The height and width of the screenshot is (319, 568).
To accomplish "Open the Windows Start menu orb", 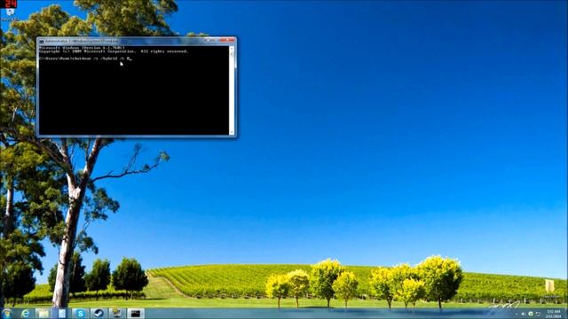I will 7,313.
